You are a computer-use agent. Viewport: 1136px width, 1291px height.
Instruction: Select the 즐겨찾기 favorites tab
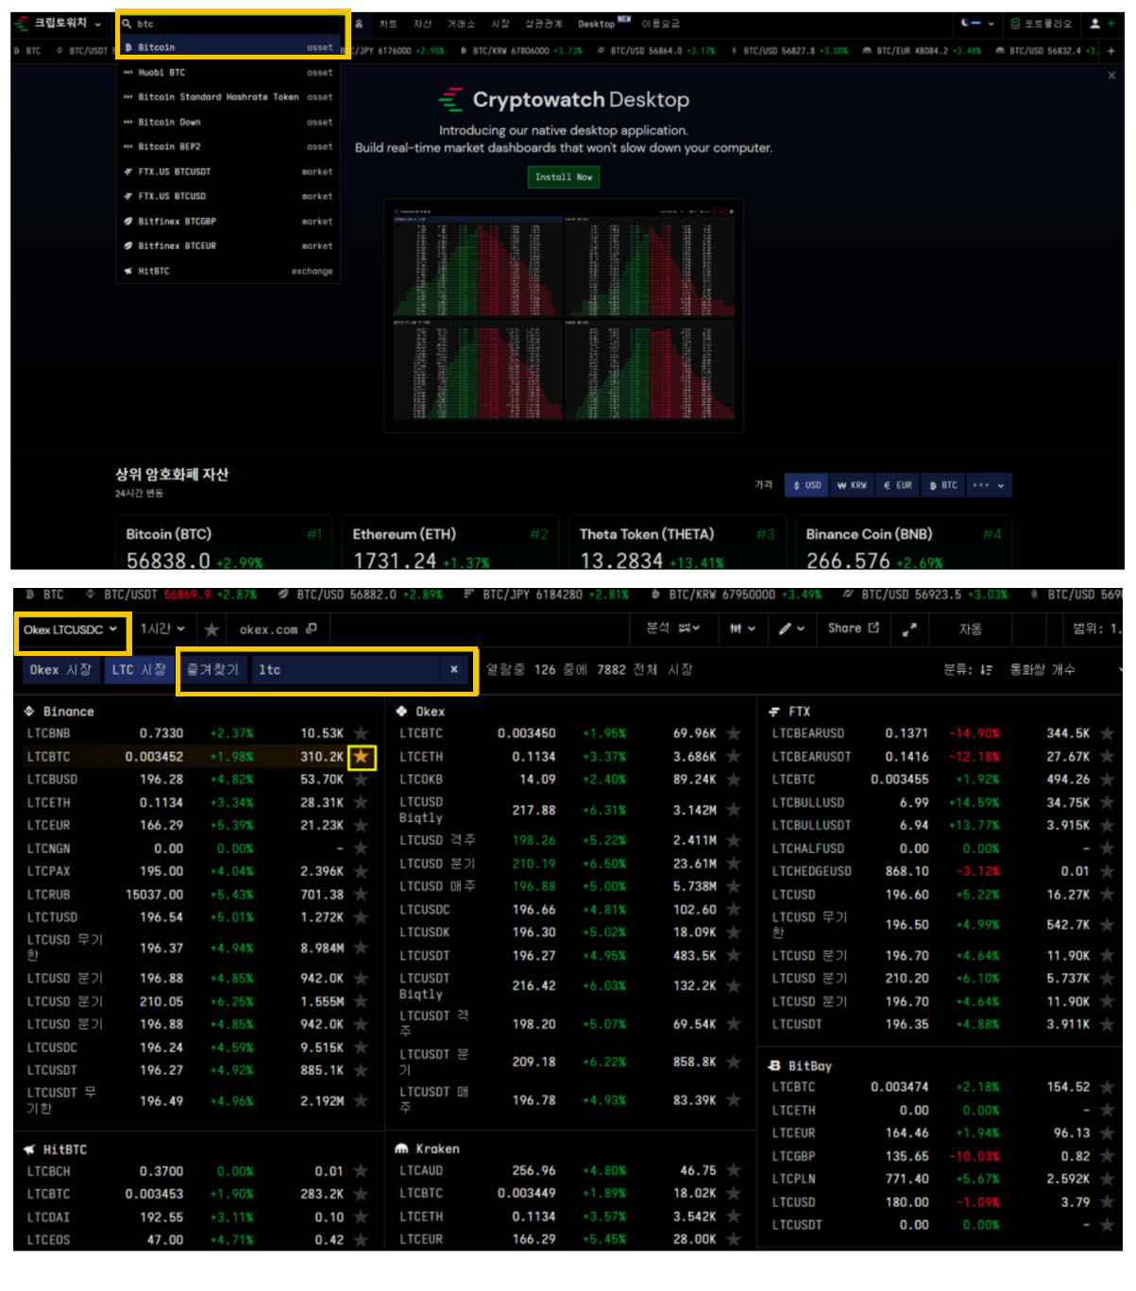tap(212, 670)
